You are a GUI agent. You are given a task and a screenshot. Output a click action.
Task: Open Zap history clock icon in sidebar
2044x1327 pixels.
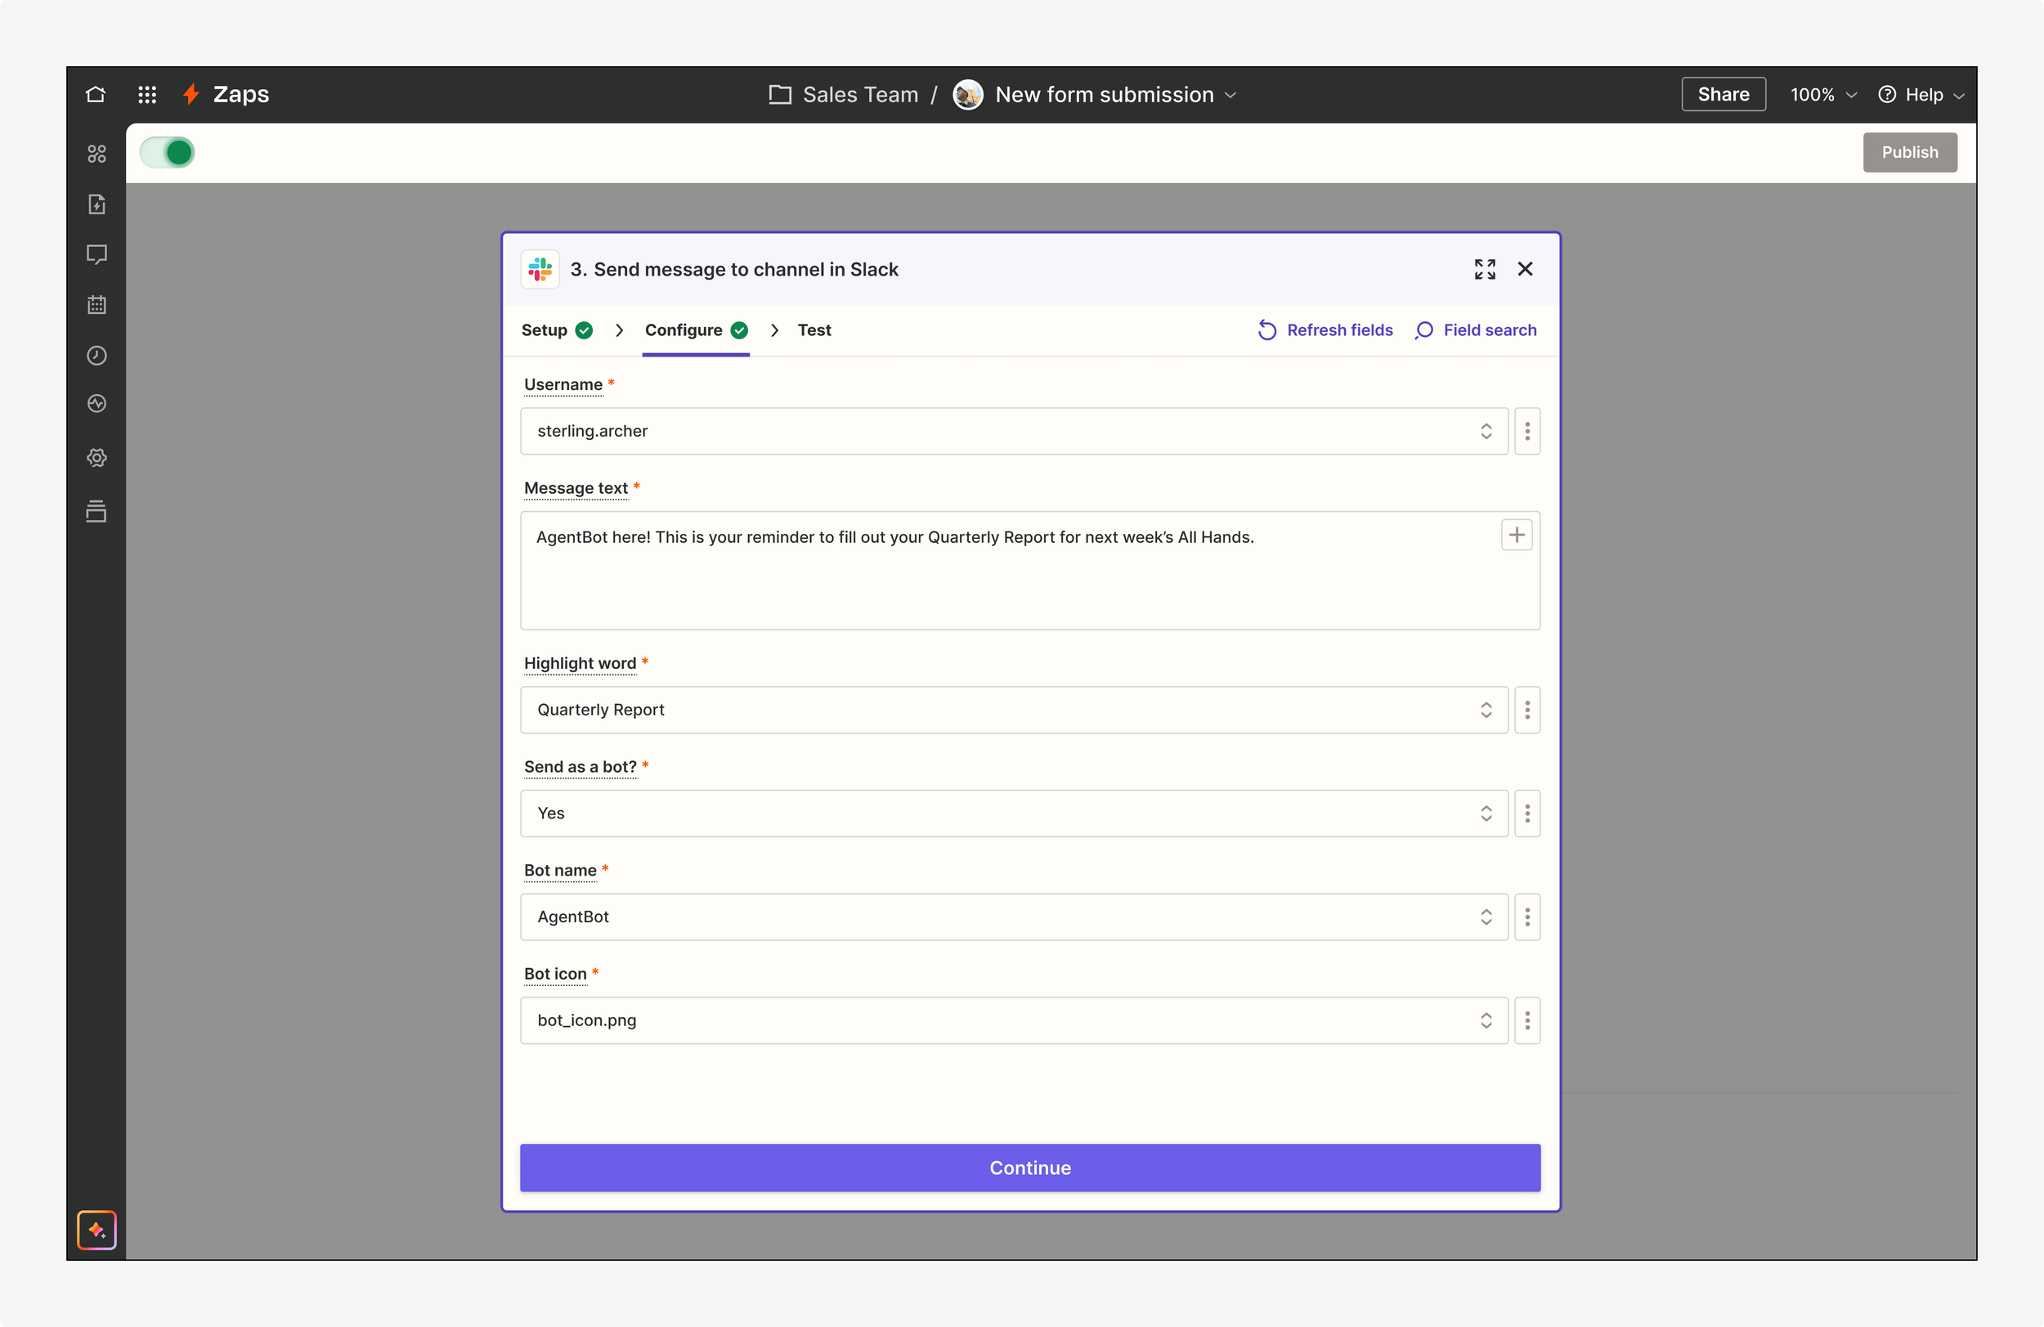point(96,356)
